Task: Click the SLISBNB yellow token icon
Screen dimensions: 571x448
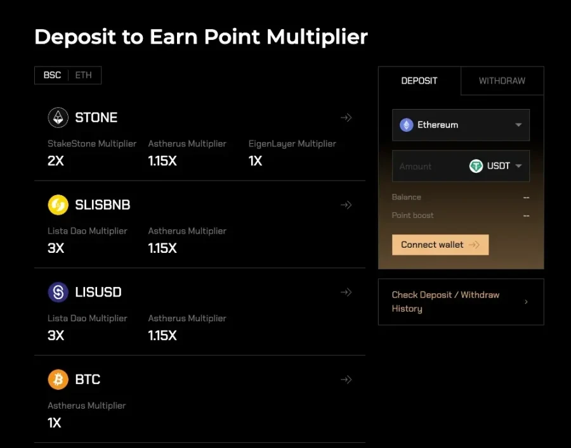Action: point(58,205)
